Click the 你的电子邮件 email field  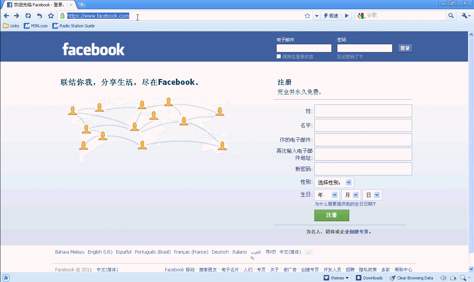click(363, 140)
